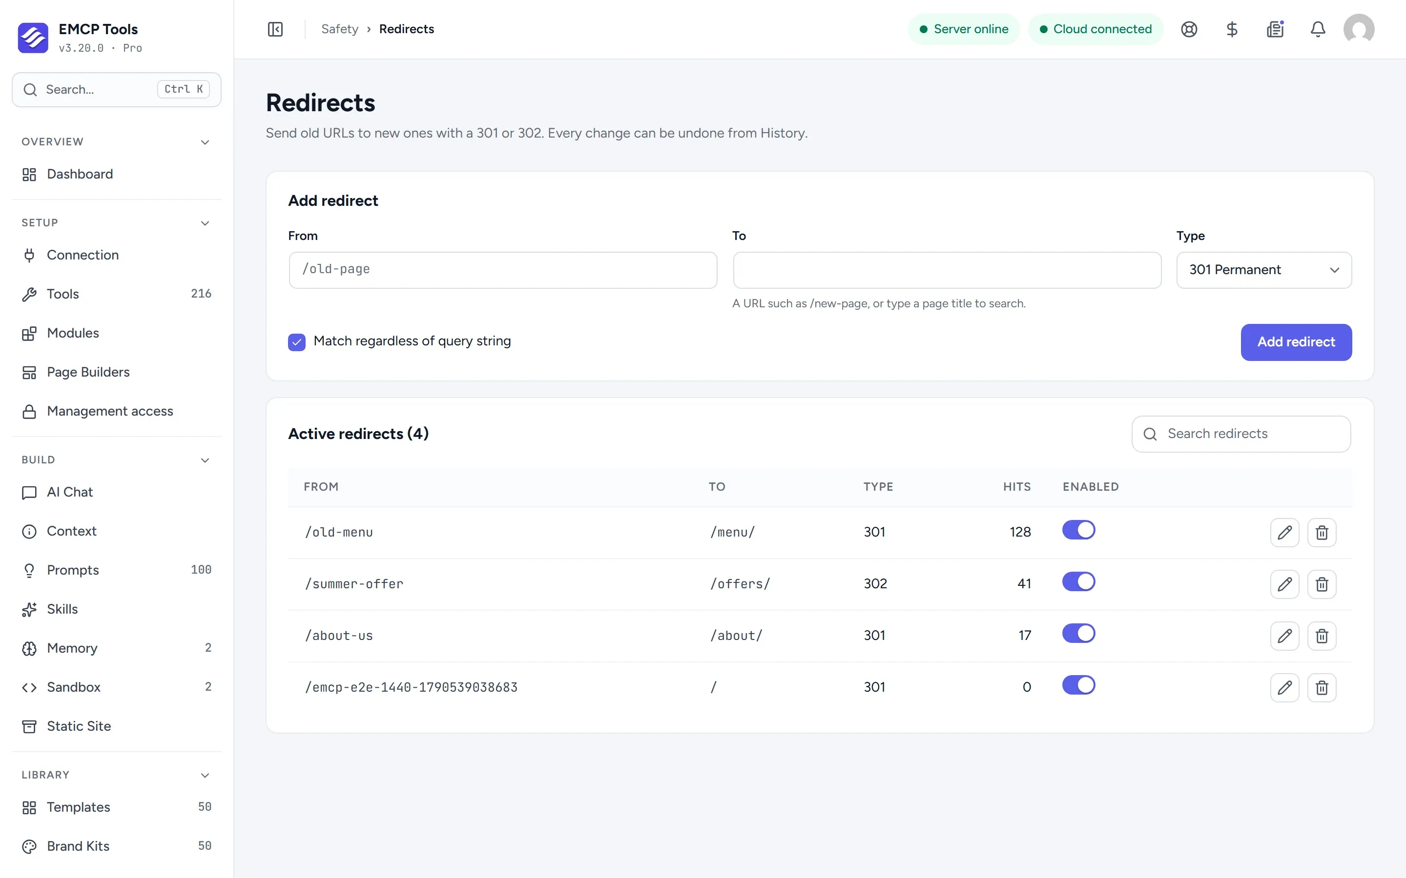
Task: Click the Add redirect button
Action: click(1296, 342)
